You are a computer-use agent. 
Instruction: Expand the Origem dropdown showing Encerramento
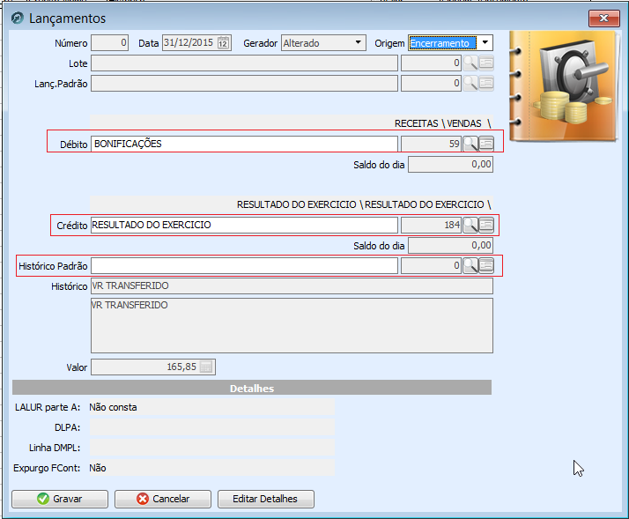(485, 42)
